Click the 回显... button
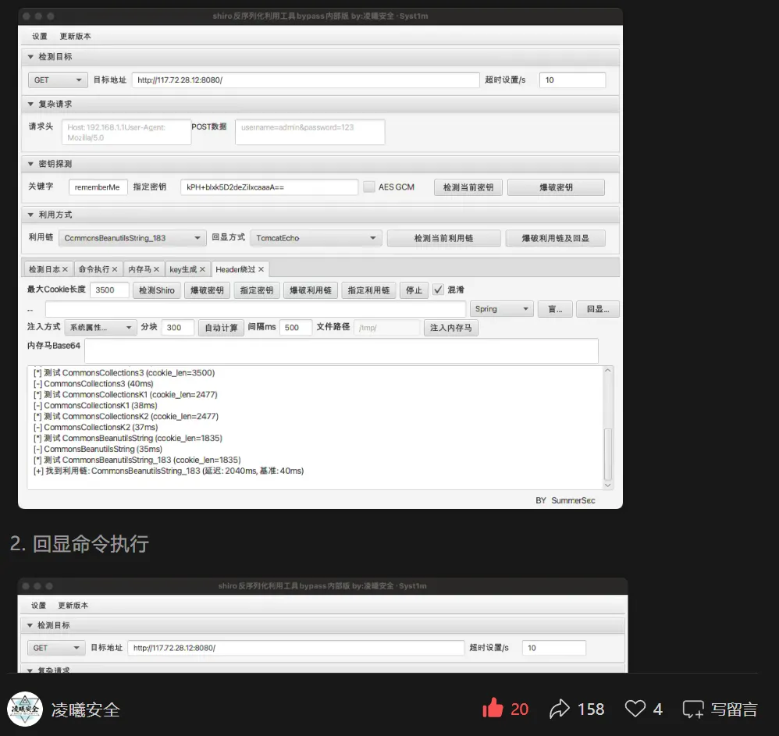 (598, 309)
